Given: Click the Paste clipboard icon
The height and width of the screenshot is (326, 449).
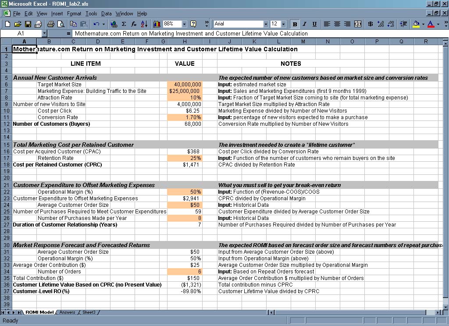Looking at the screenshot, I should 83,24.
